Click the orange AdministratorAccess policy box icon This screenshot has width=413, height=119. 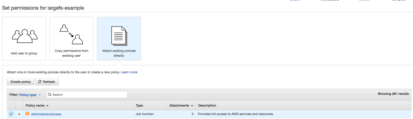click(x=27, y=114)
